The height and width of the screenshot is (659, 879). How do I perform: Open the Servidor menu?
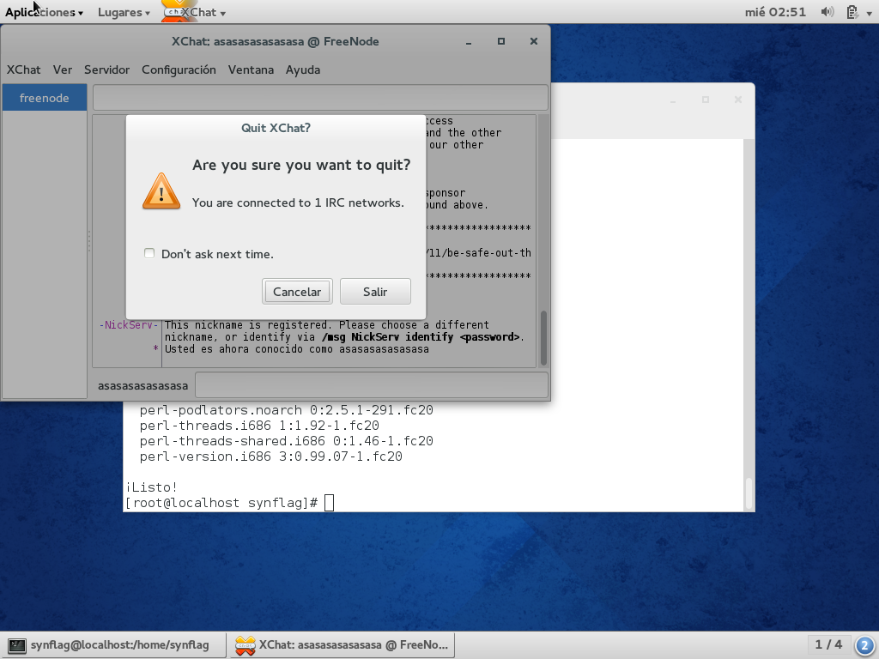click(106, 70)
